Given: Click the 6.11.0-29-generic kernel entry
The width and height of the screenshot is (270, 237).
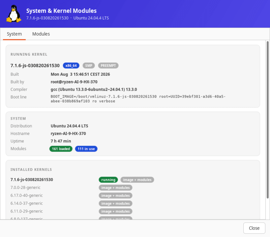Looking at the screenshot, I should click(x=26, y=211).
